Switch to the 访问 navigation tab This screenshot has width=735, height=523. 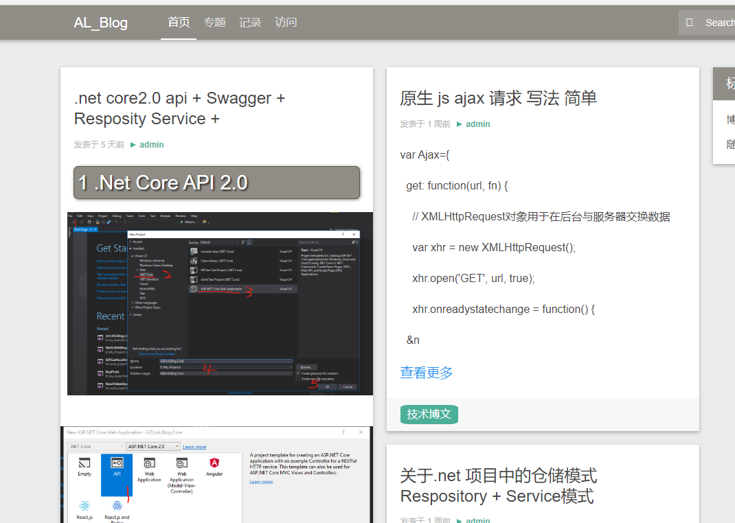(x=286, y=22)
